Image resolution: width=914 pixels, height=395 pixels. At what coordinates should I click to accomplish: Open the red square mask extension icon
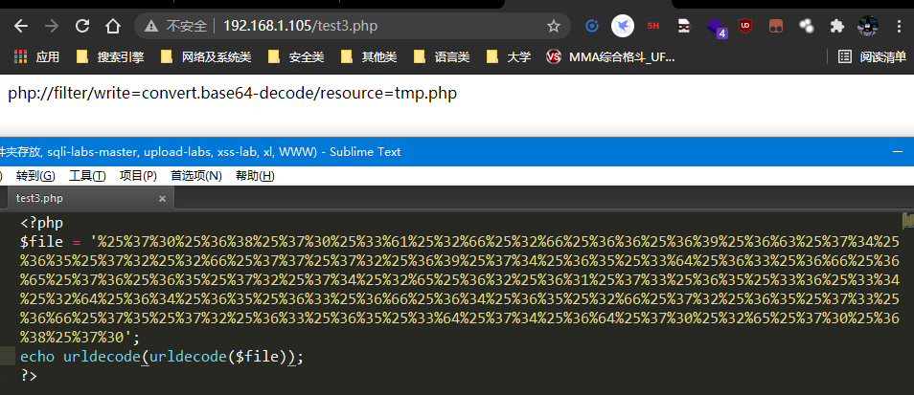pos(775,26)
